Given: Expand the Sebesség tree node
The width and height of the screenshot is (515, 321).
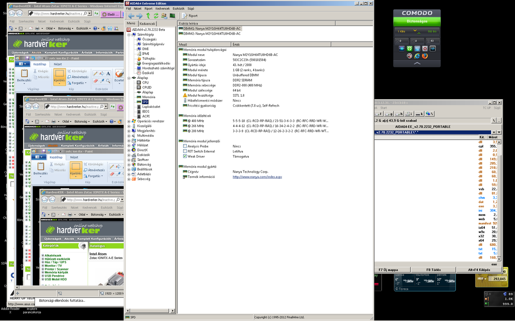Looking at the screenshot, I should [x=129, y=179].
